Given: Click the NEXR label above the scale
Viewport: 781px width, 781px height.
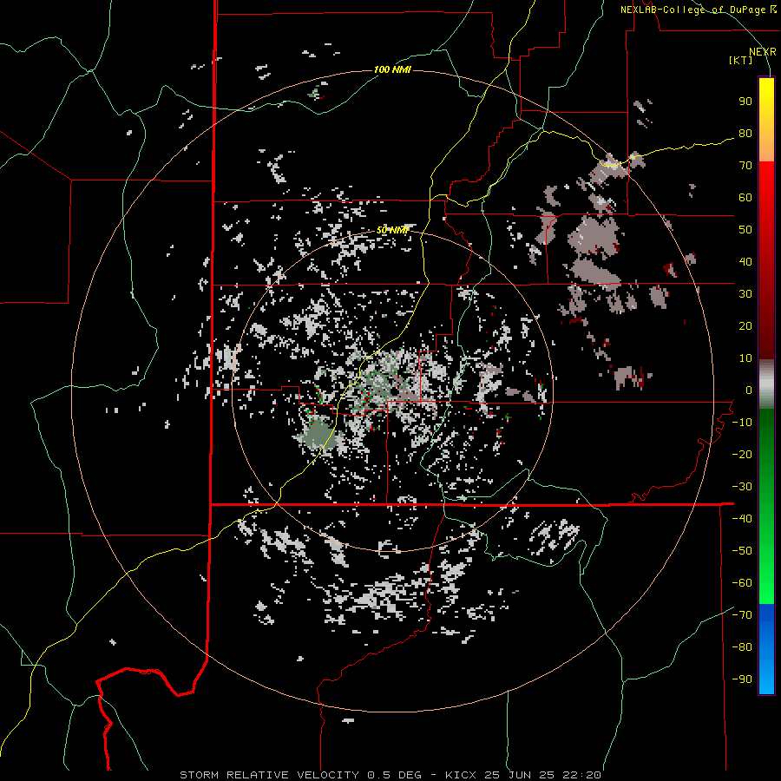Looking at the screenshot, I should click(x=763, y=52).
